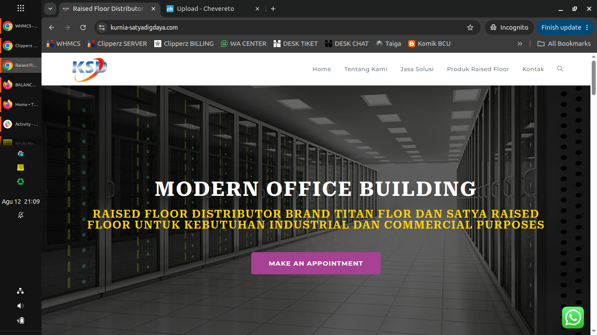Open Chrome three-dot menu
The height and width of the screenshot is (335, 597).
[x=587, y=27]
